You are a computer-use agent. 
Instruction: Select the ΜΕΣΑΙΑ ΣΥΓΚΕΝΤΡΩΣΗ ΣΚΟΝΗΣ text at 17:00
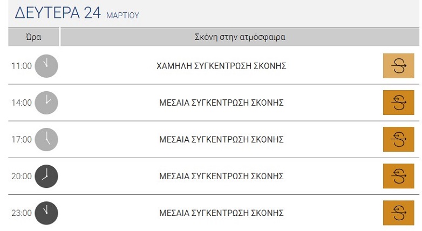[x=221, y=139]
